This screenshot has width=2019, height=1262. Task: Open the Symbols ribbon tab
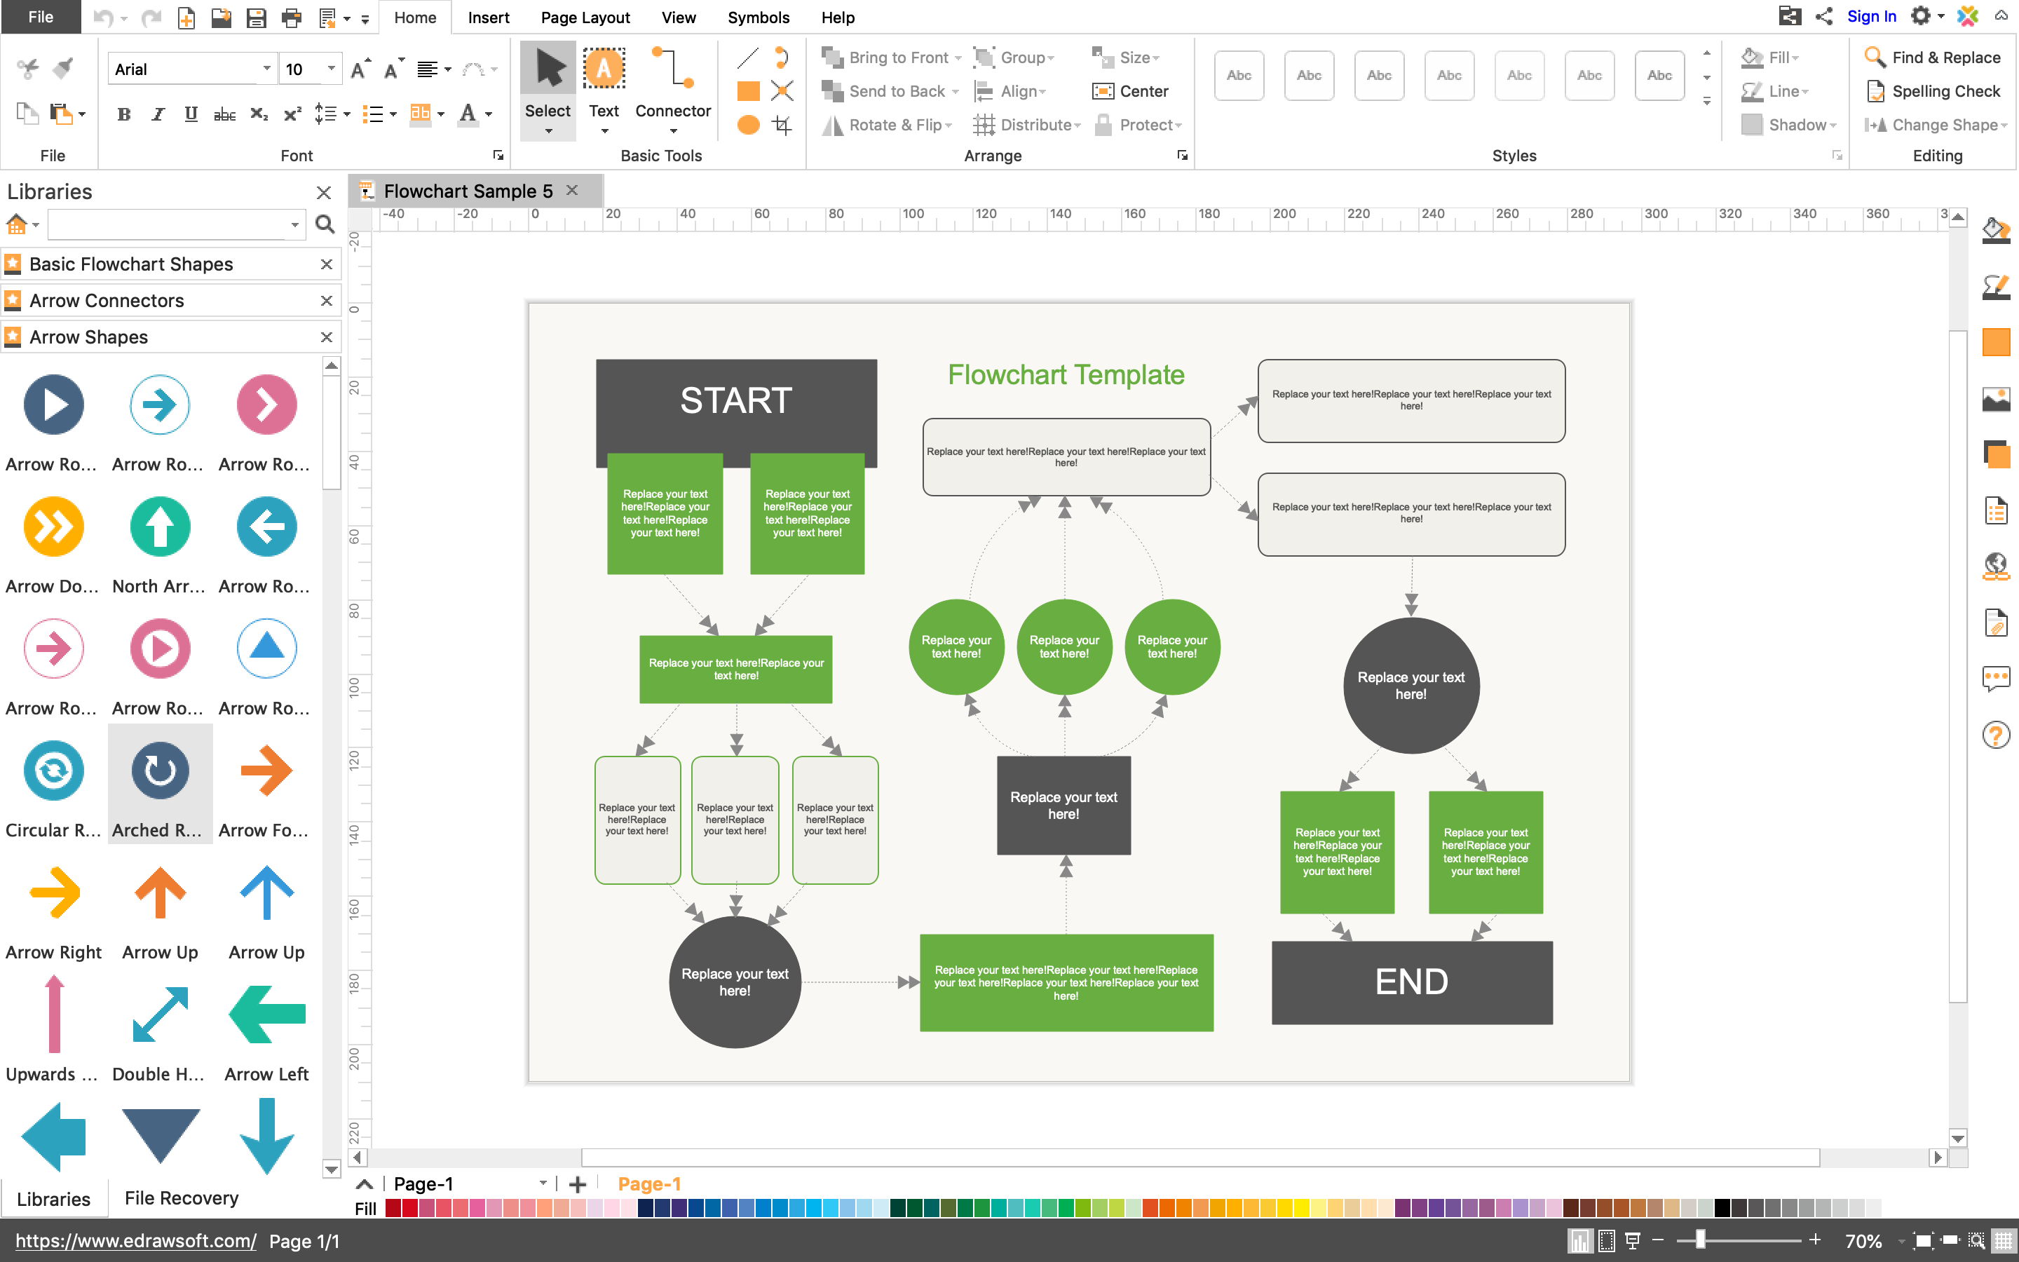tap(758, 18)
